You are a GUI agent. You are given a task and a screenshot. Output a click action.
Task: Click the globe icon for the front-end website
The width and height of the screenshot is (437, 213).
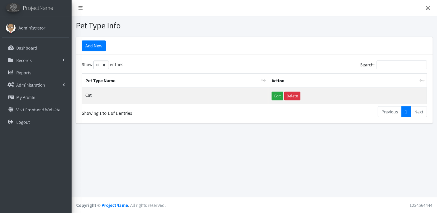coord(11,110)
